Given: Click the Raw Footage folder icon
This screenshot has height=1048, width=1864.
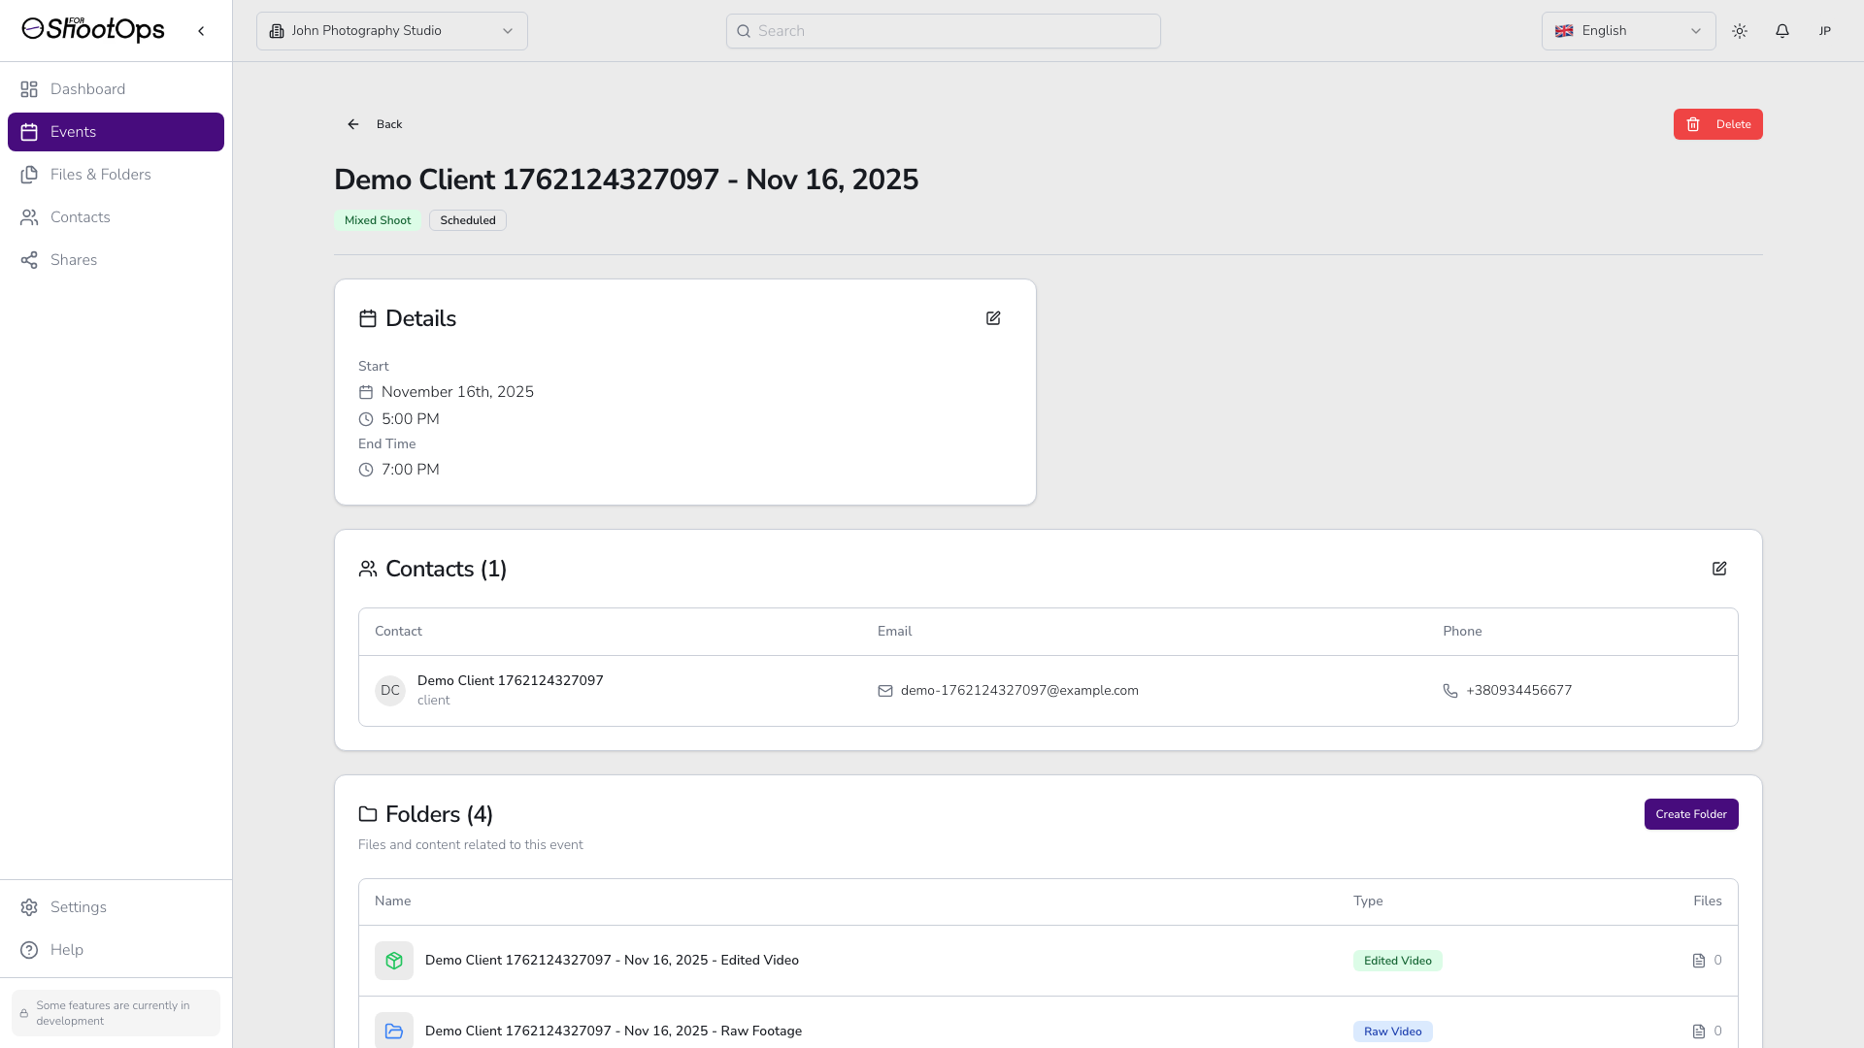Looking at the screenshot, I should coord(394,1031).
